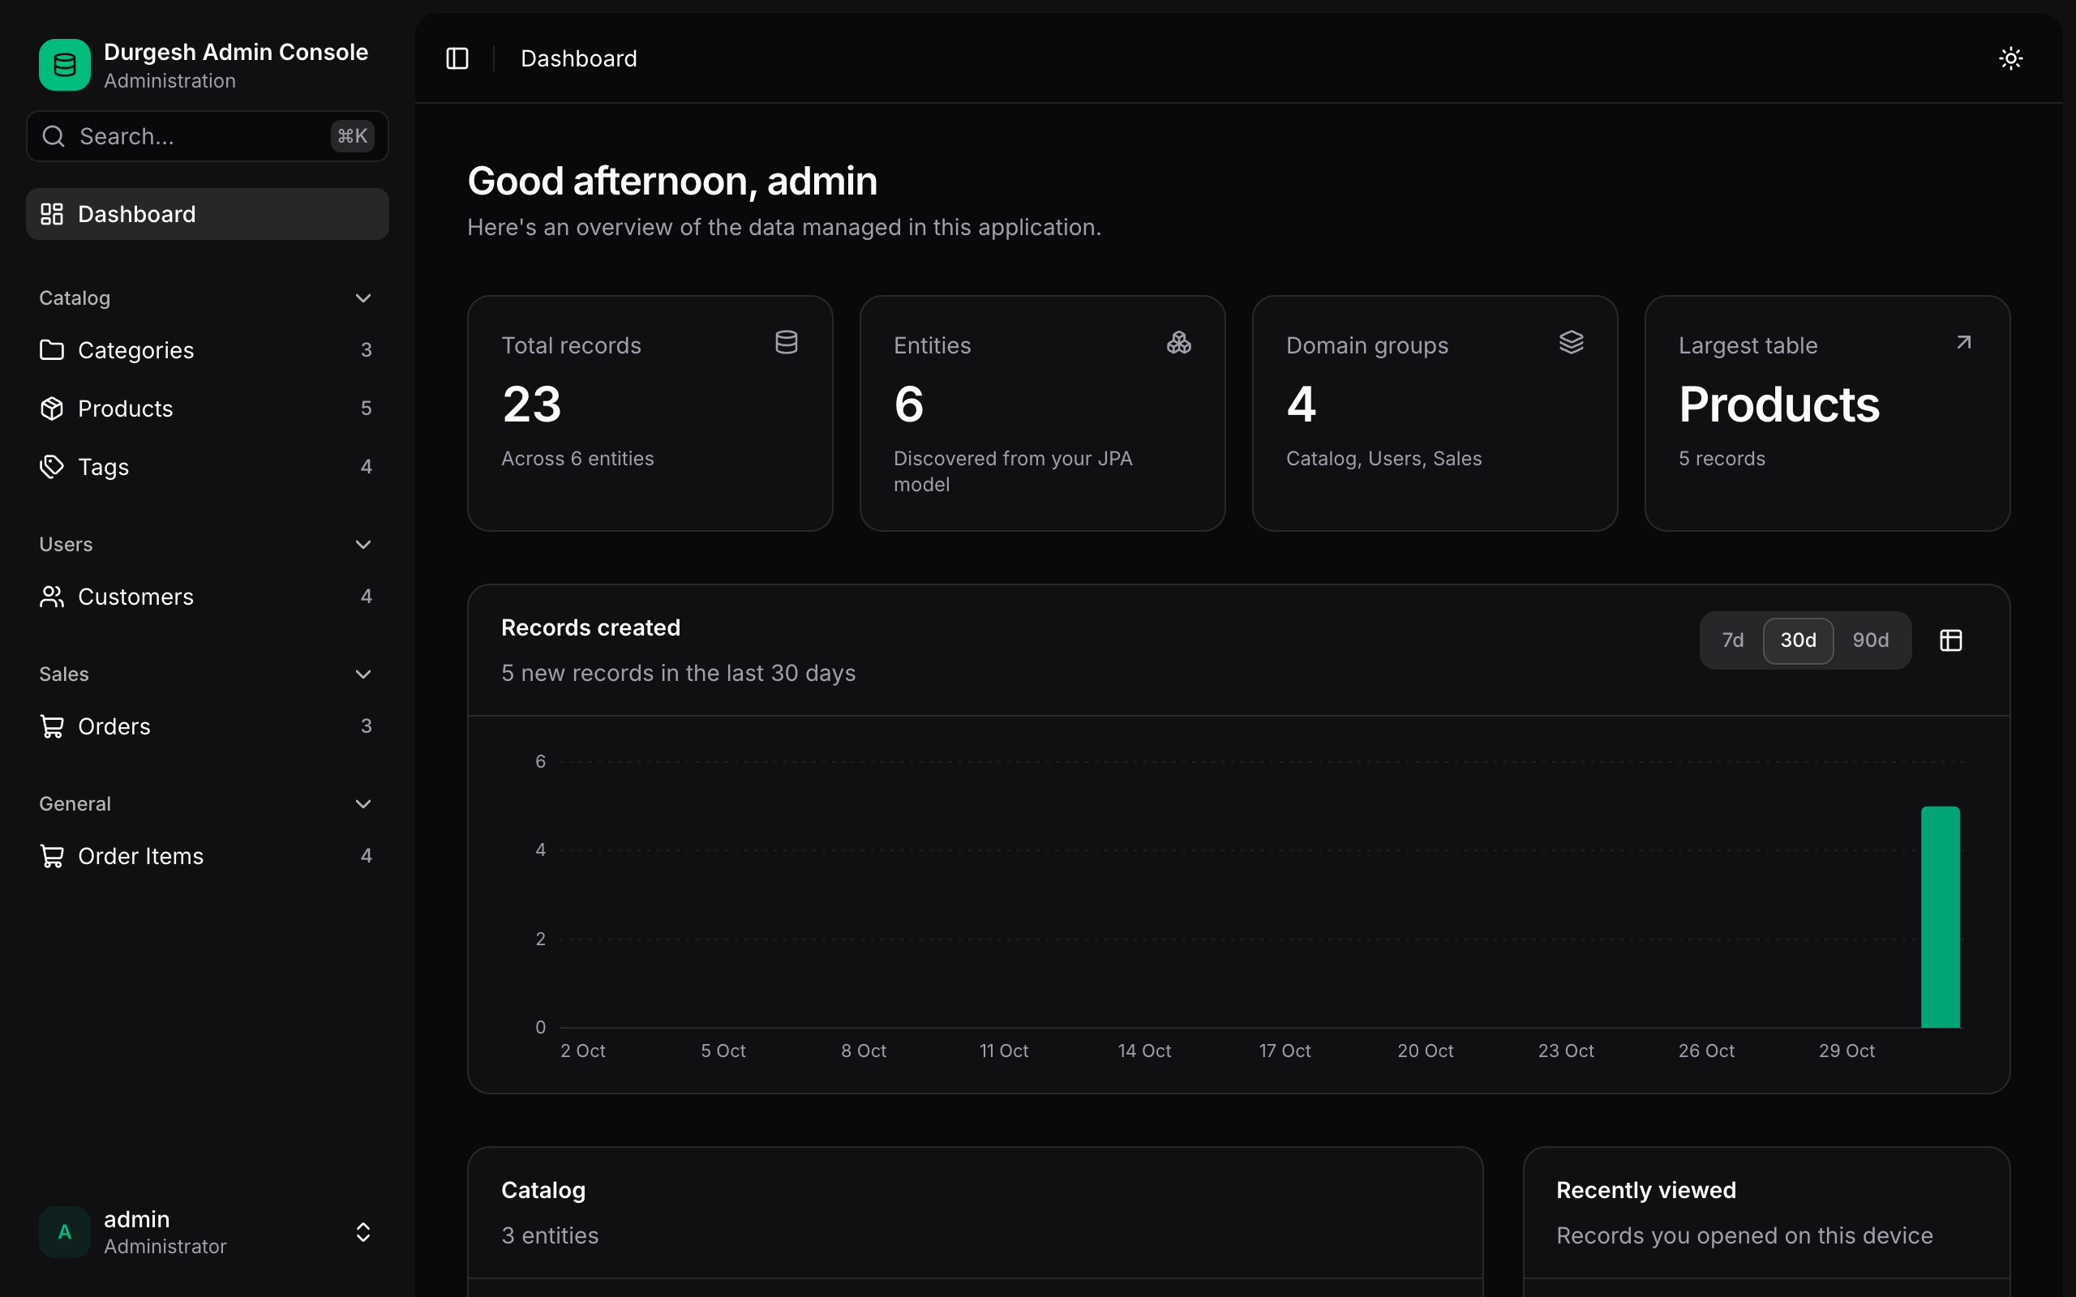Open Largest table via arrow icon
Image resolution: width=2076 pixels, height=1297 pixels.
1963,342
